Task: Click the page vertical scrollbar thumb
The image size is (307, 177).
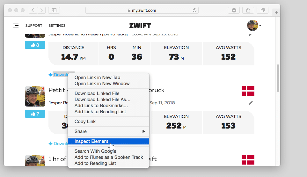Action: coord(278,78)
